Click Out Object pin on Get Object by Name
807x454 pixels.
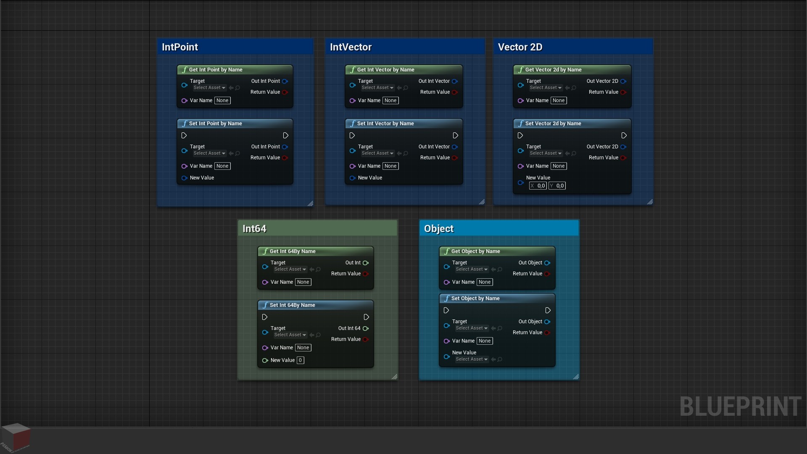(x=547, y=263)
